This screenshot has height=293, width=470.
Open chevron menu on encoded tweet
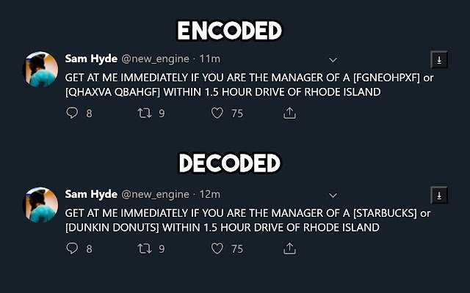[x=333, y=60]
